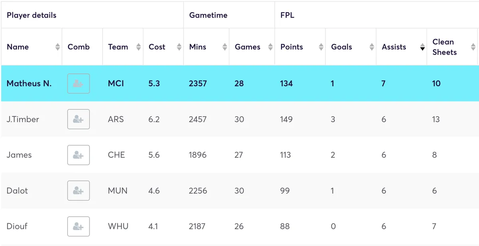Select the add-player icon on James's row
Viewport: 479px width, 246px height.
tap(78, 155)
